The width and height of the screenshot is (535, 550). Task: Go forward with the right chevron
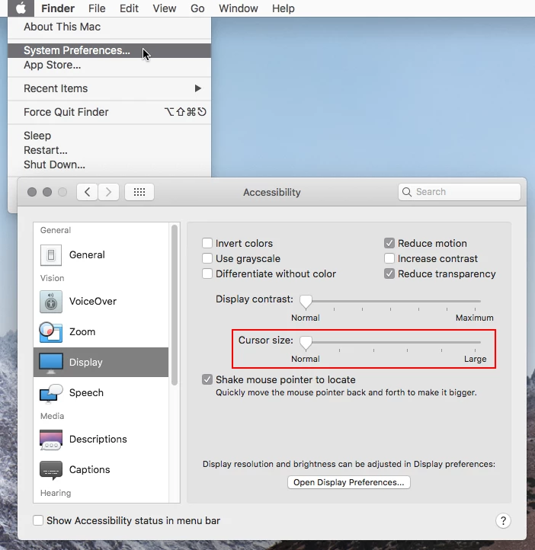tap(108, 192)
